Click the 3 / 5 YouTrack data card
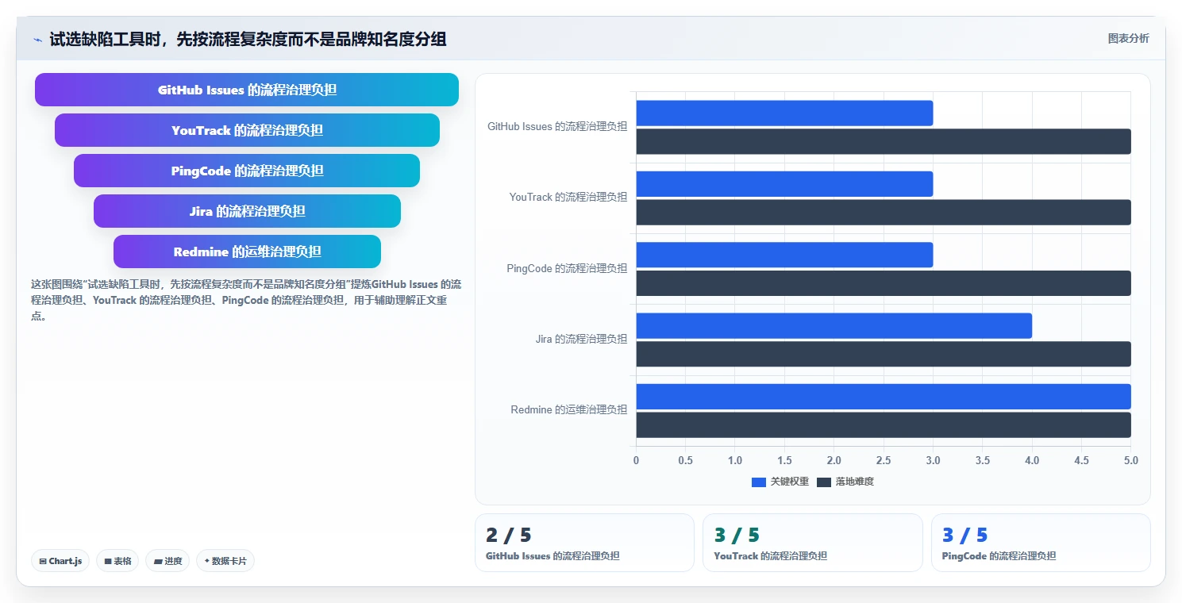 pyautogui.click(x=813, y=543)
